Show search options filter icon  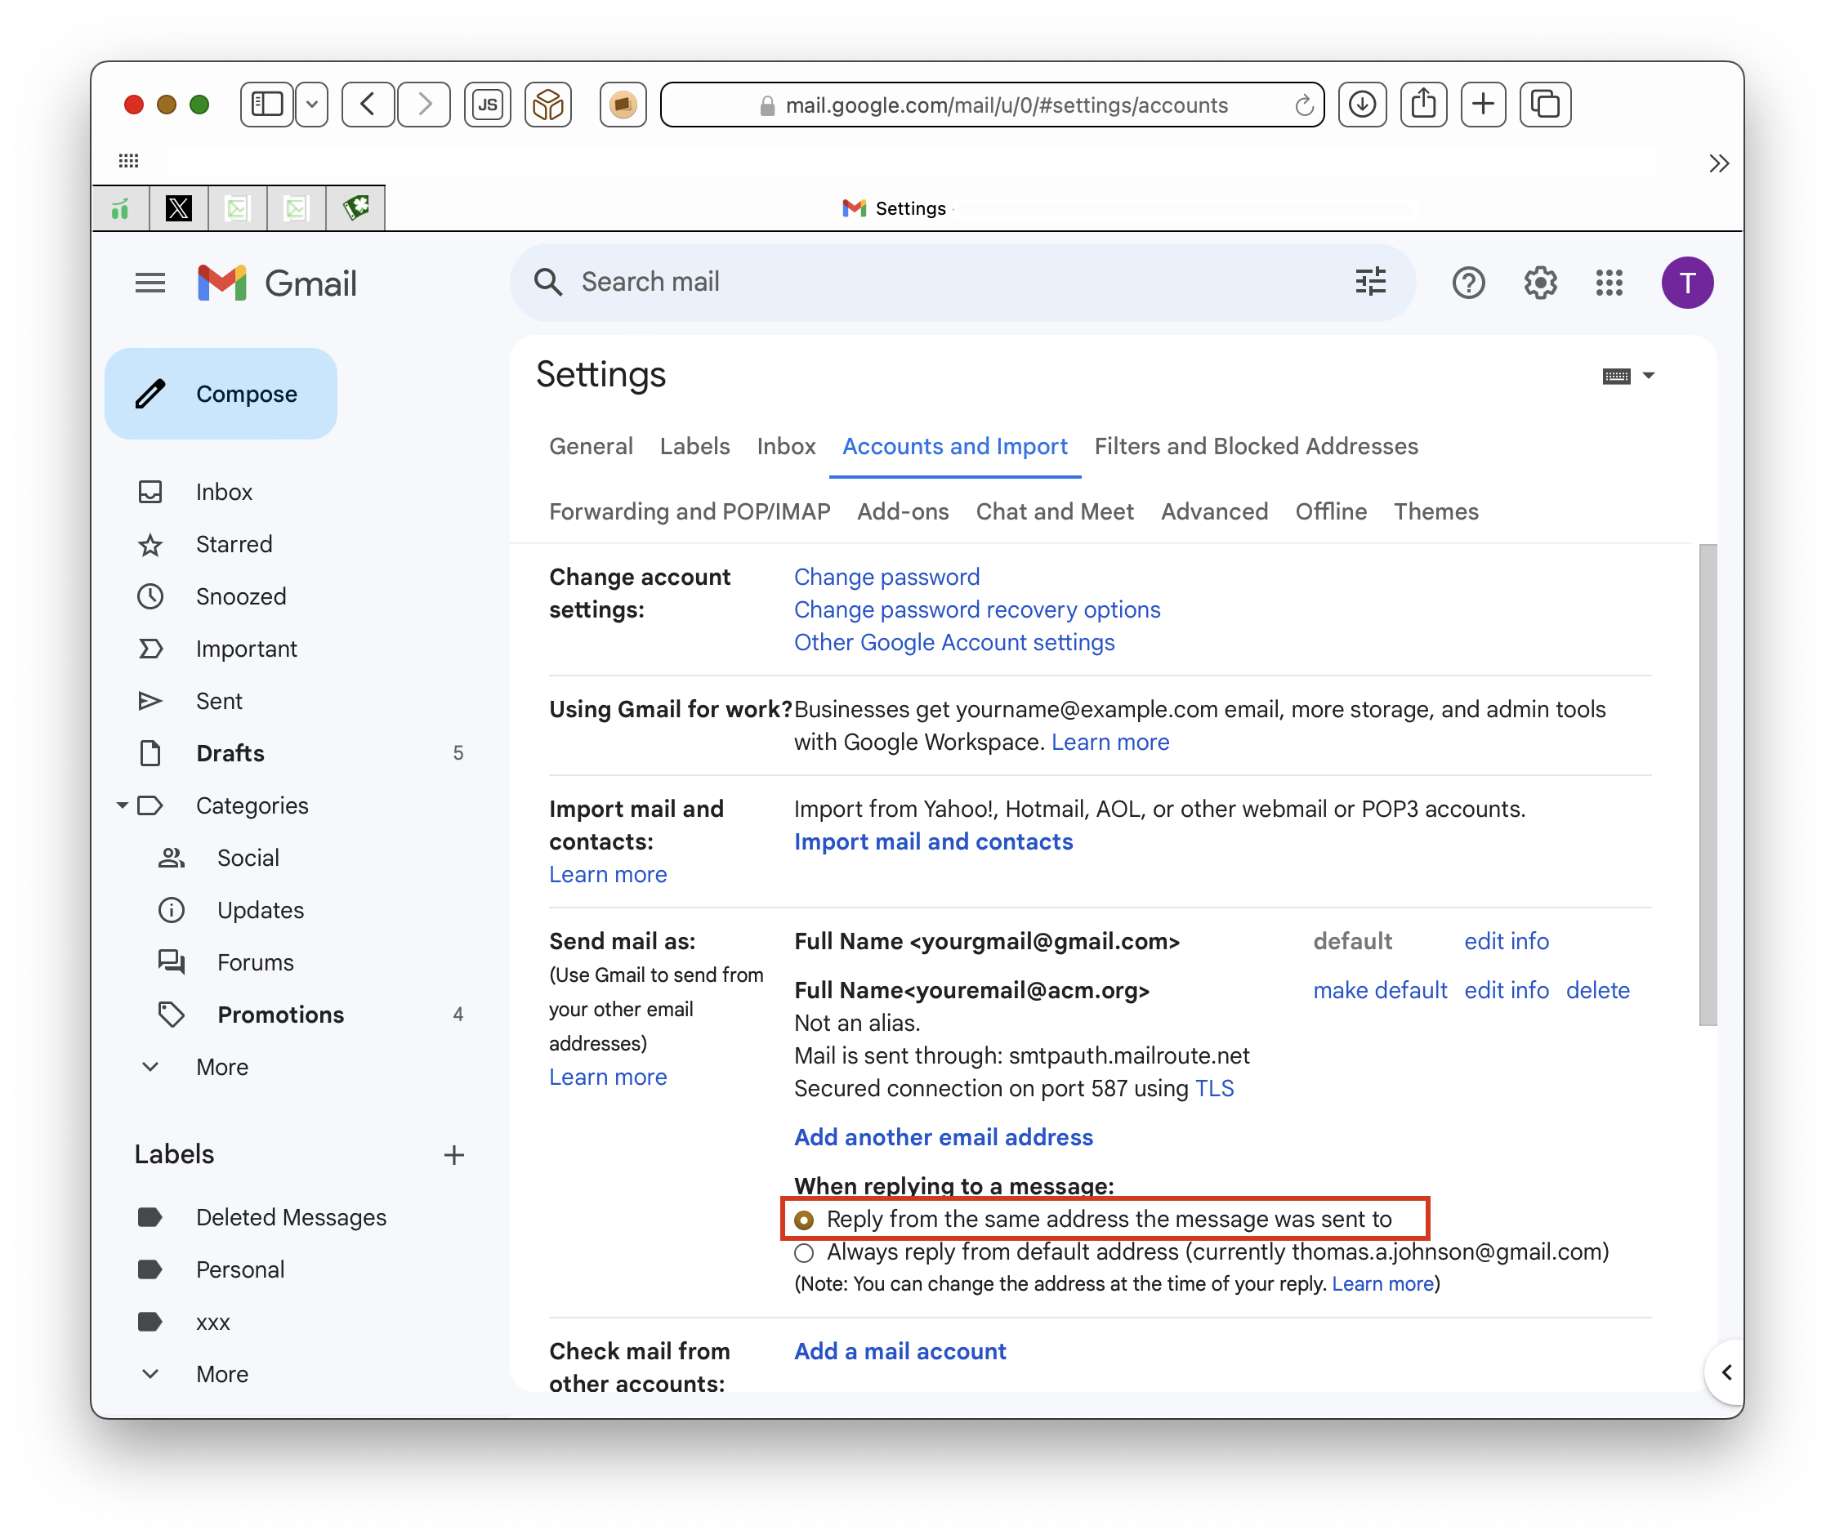[x=1370, y=282]
